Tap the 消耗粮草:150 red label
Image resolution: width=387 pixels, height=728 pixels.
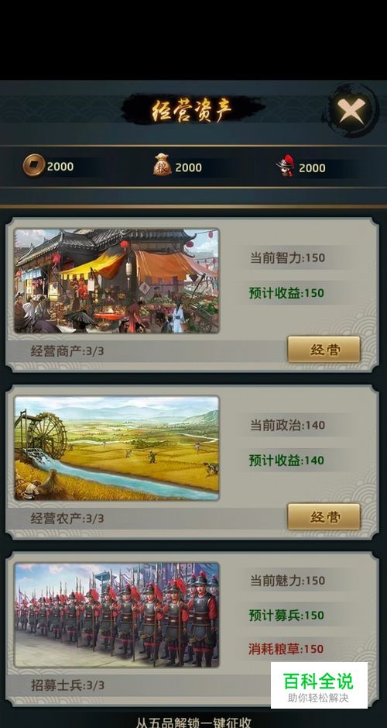click(286, 649)
